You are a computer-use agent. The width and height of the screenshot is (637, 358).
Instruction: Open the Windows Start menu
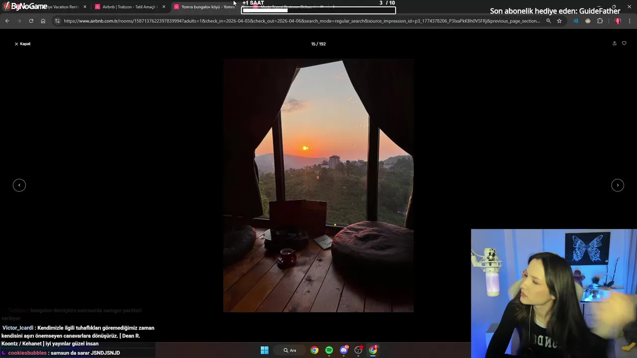coord(264,350)
